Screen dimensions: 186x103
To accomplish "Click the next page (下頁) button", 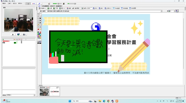I will pos(55,8).
